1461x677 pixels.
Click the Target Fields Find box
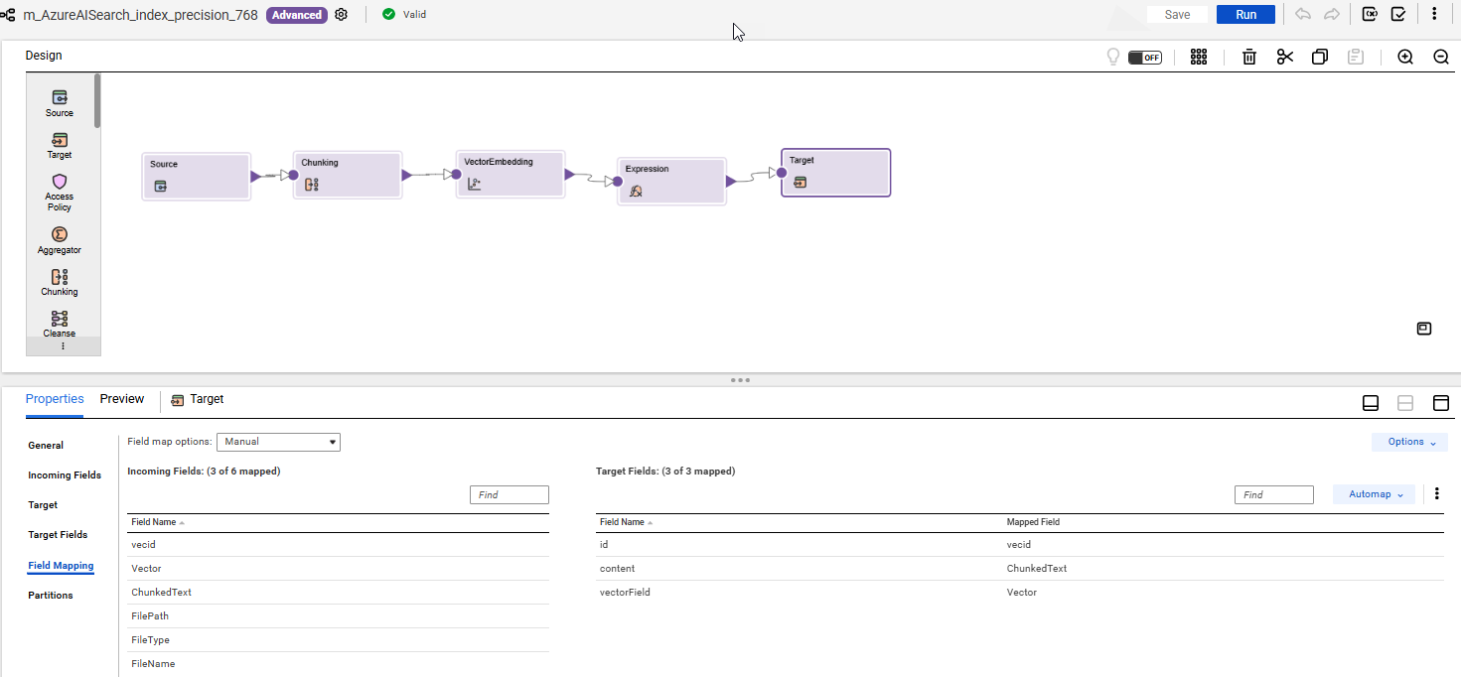[x=1274, y=494]
